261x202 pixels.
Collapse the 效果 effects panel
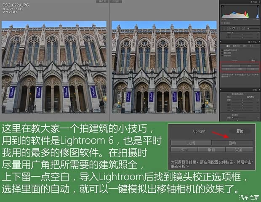[x=259, y=90]
